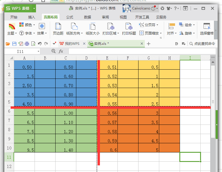Click the print preview icon
This screenshot has height=172, width=222.
33,44
